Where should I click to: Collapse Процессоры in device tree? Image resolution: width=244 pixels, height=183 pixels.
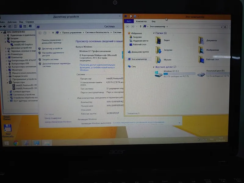7,82
